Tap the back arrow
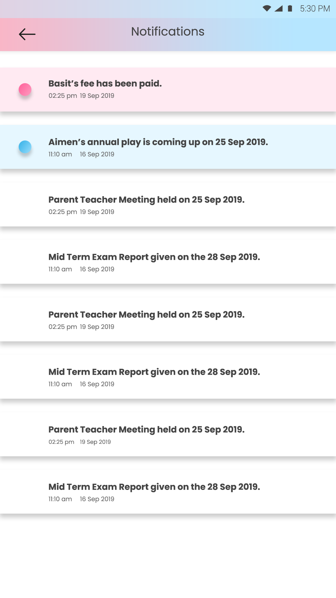The image size is (336, 598). tap(27, 34)
